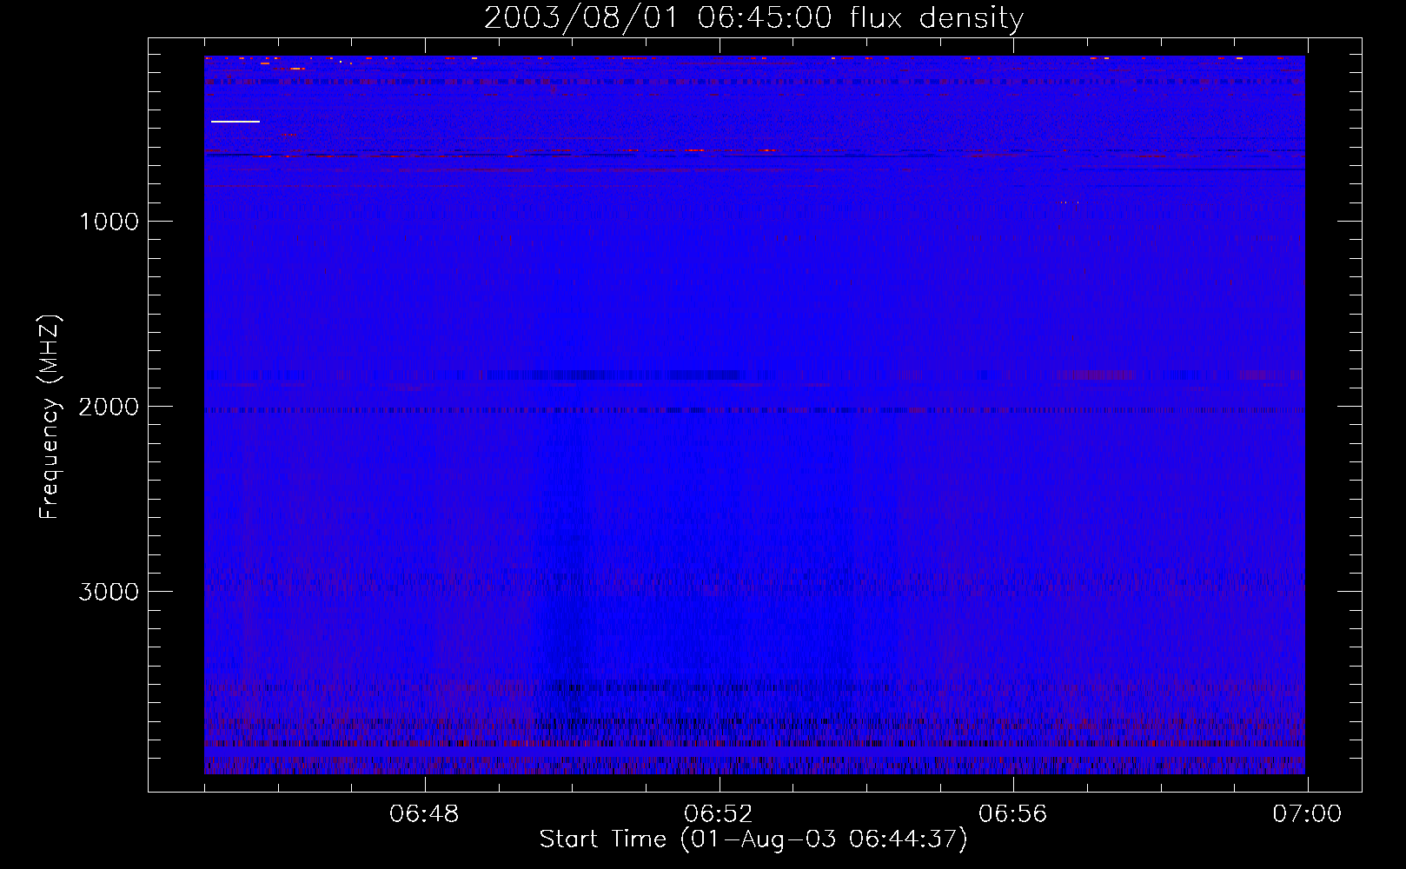Click the 3000 frequency tick label
The width and height of the screenshot is (1406, 869).
click(109, 592)
